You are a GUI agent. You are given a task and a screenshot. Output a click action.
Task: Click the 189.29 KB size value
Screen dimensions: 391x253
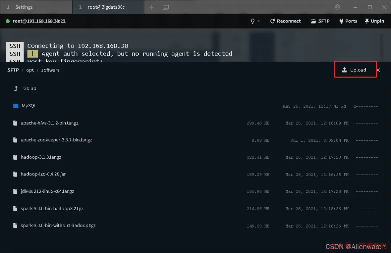tap(258, 175)
